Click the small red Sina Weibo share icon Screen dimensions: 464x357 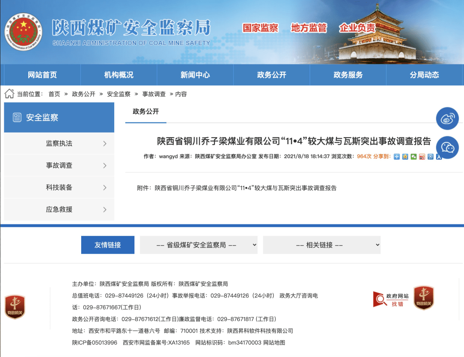pyautogui.click(x=422, y=157)
